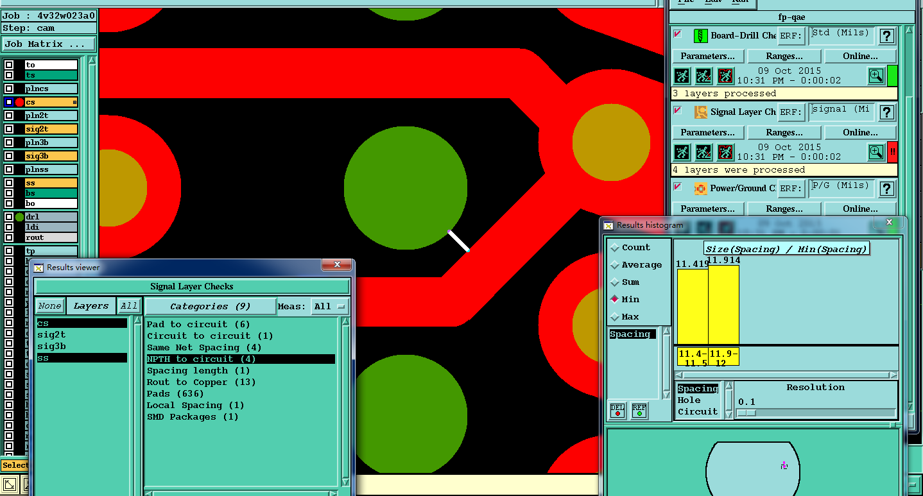Toggle display checkbox for layer 'cs'
This screenshot has height=496, width=923.
click(x=9, y=102)
